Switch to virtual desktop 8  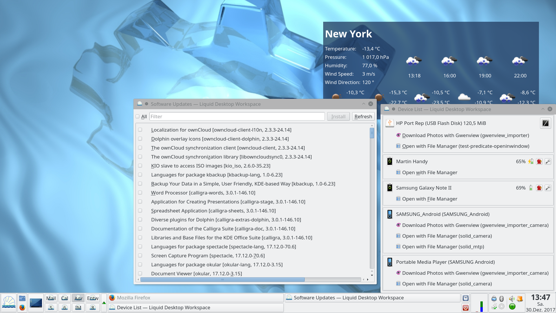[x=93, y=307]
